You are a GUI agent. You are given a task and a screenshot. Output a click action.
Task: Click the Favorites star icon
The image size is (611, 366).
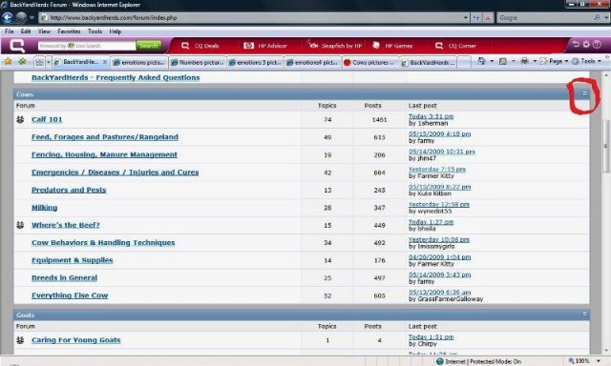click(8, 61)
